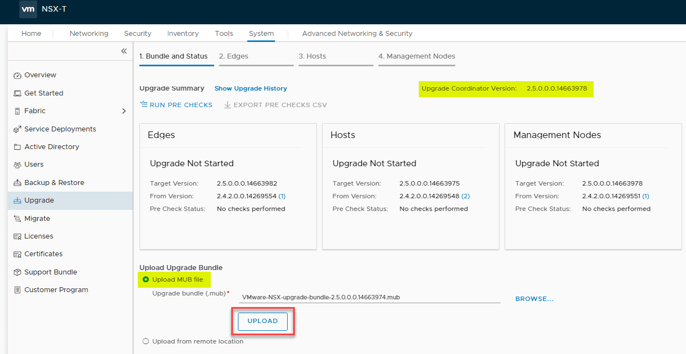Collapse the left navigation pane
The height and width of the screenshot is (354, 686).
[124, 50]
